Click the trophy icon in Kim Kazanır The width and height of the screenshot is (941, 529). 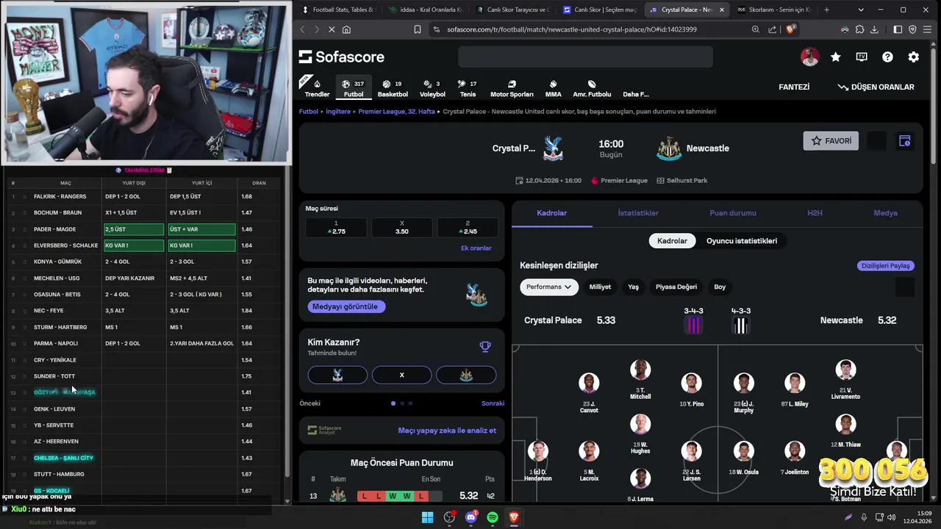(485, 347)
